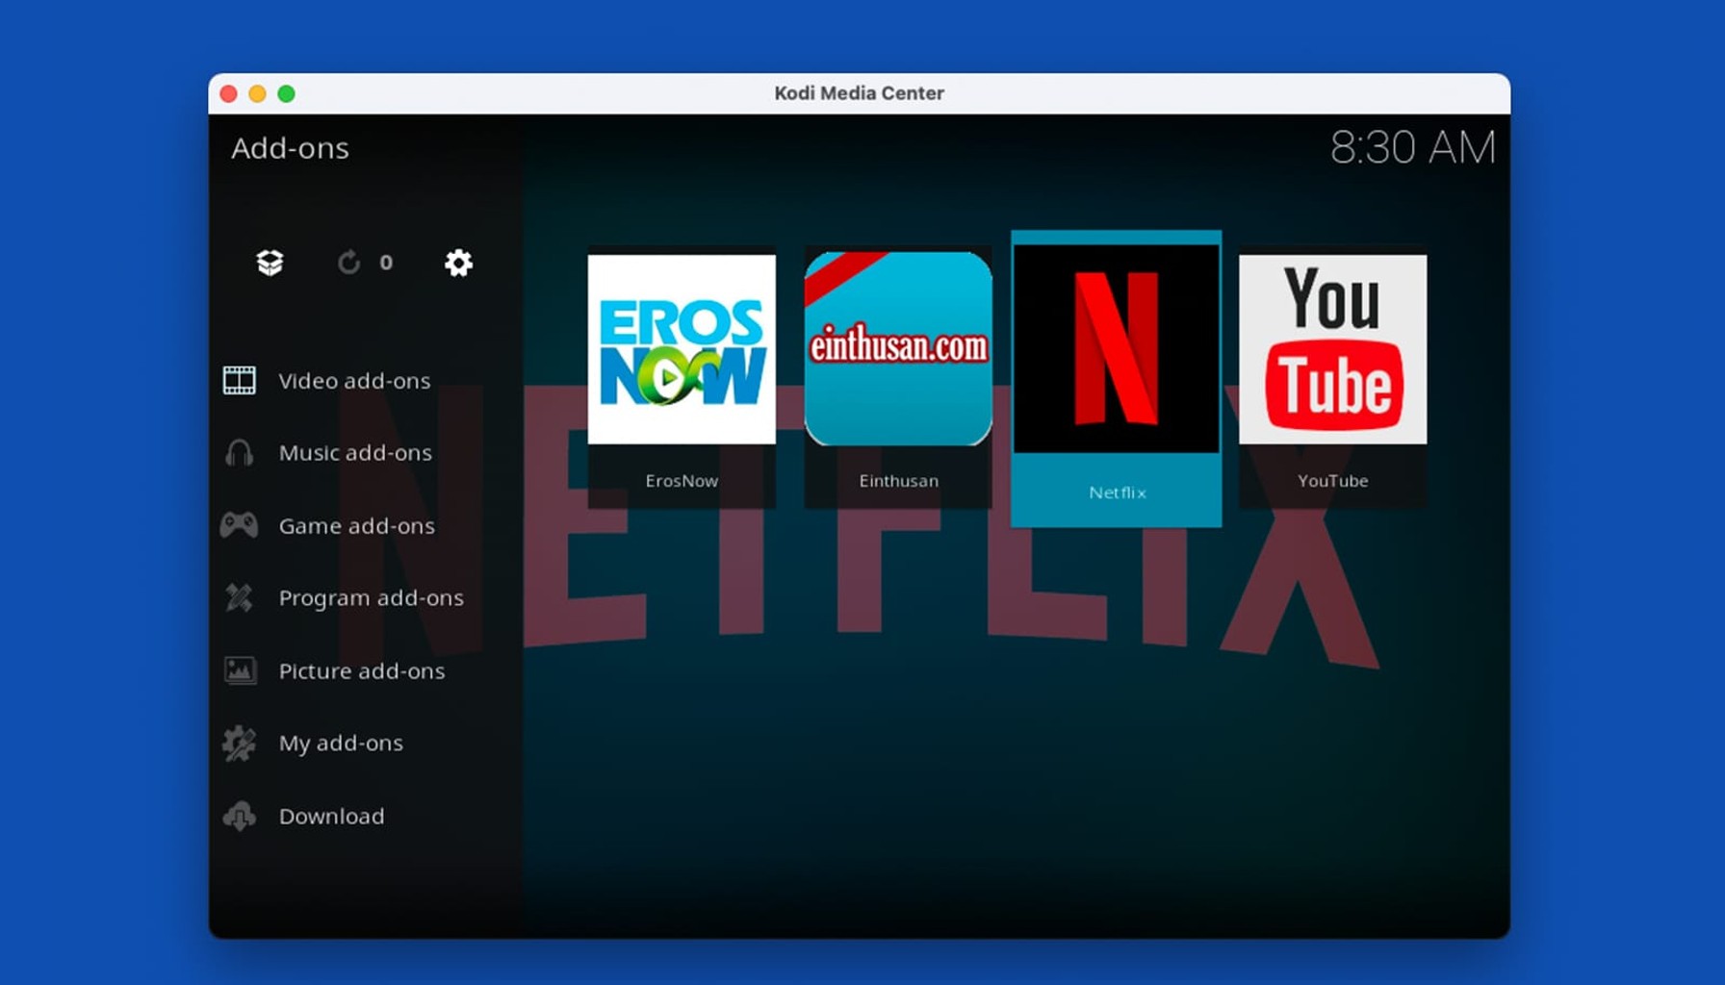This screenshot has width=1725, height=985.
Task: Select Music add-ons menu item
Action: 355,453
